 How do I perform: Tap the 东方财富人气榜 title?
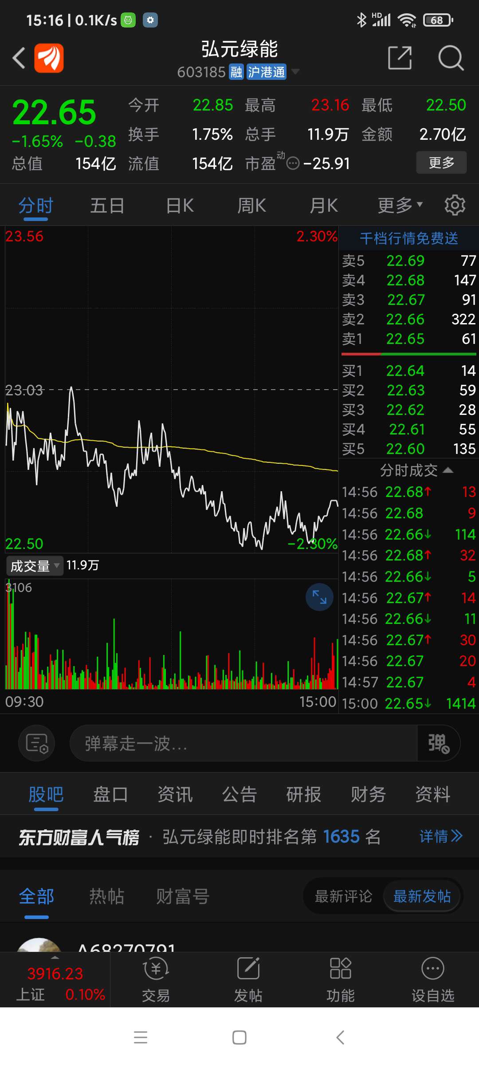click(79, 837)
